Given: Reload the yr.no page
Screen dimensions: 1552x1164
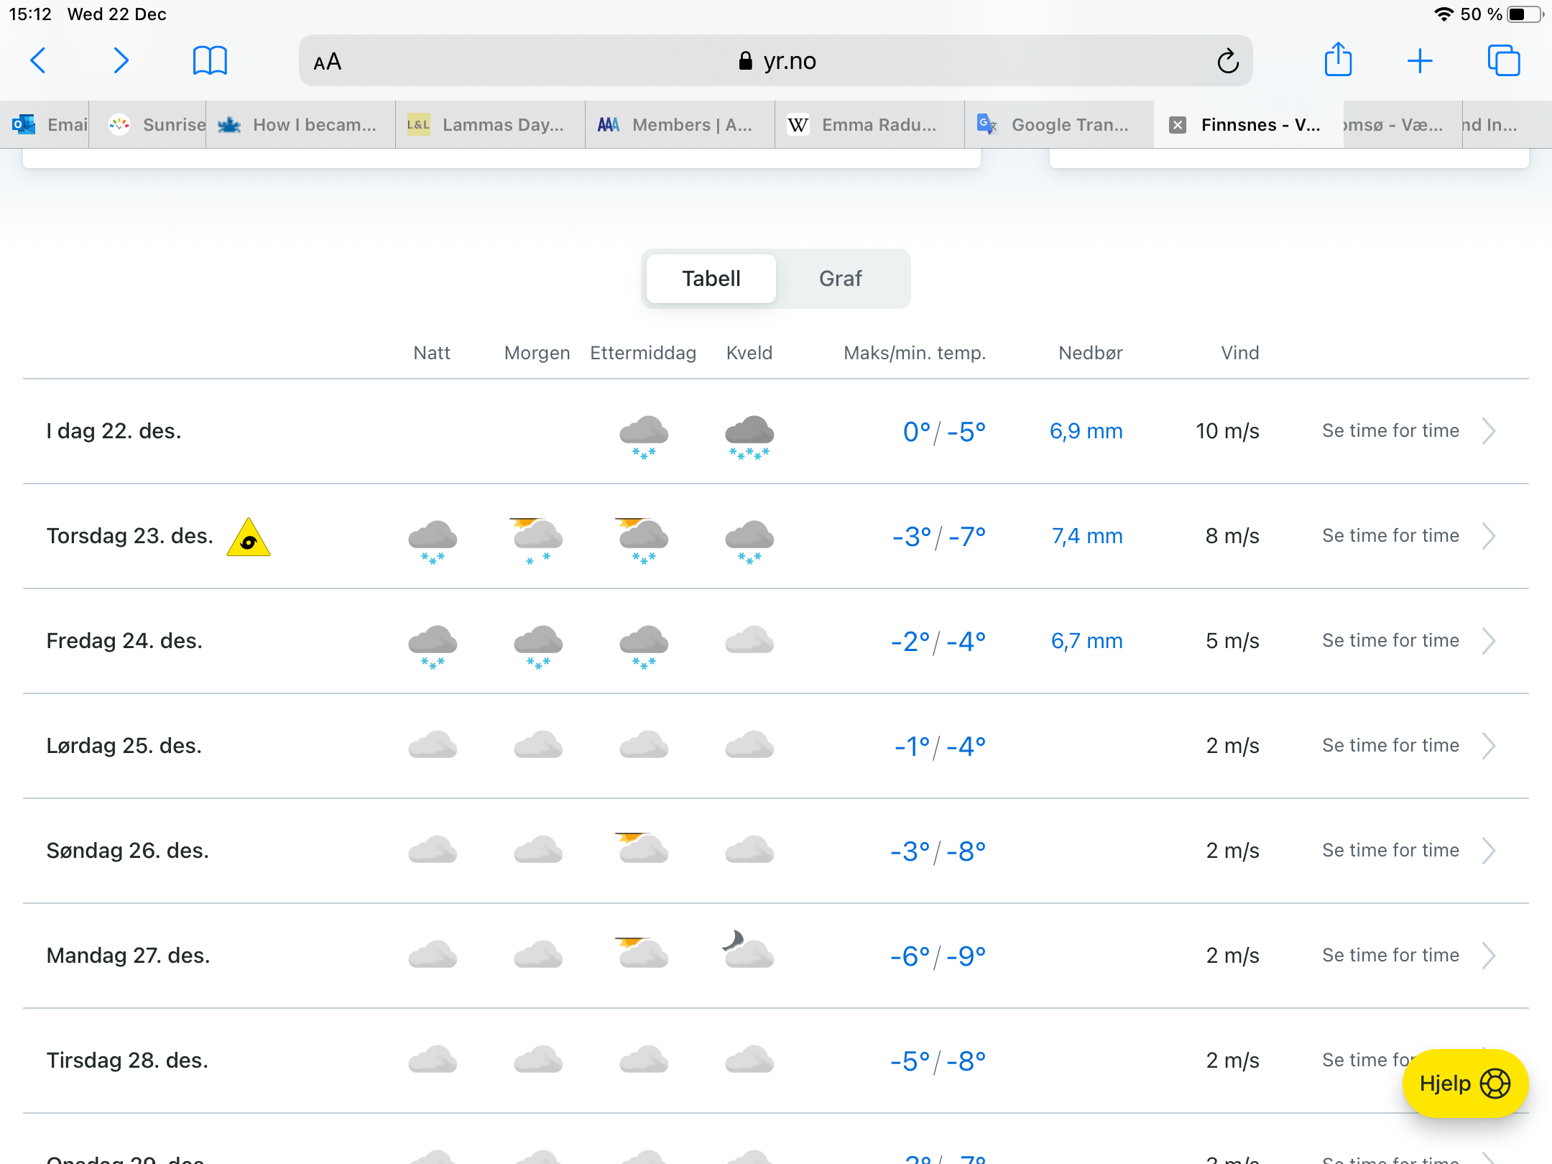Looking at the screenshot, I should coord(1227,61).
